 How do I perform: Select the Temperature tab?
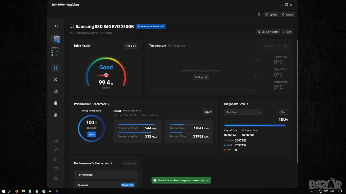[157, 46]
